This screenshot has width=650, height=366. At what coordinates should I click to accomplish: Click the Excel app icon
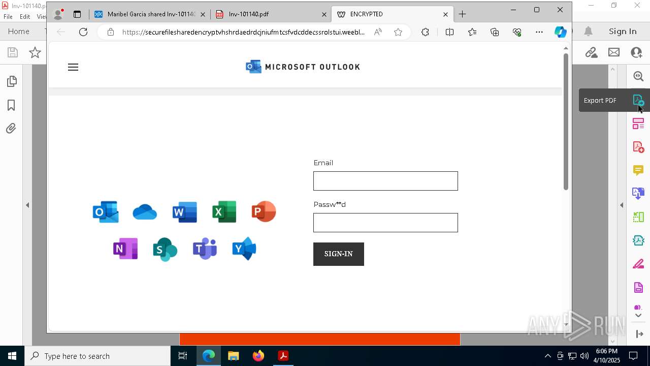click(x=224, y=212)
